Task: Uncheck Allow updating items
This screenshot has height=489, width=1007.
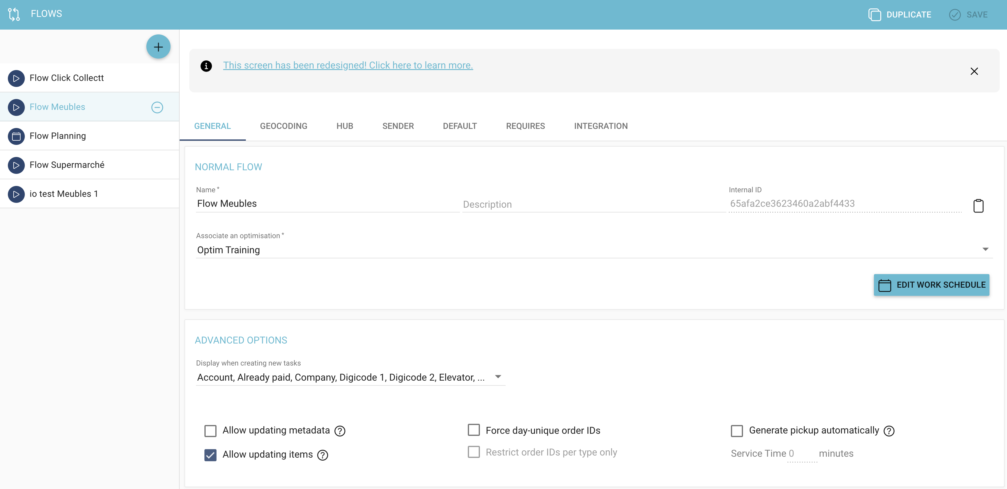Action: point(210,455)
